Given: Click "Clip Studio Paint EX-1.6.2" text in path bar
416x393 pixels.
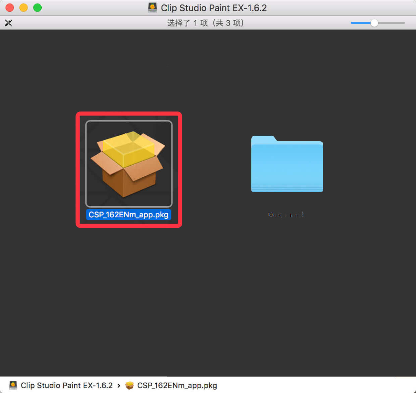Looking at the screenshot, I should tap(67, 385).
